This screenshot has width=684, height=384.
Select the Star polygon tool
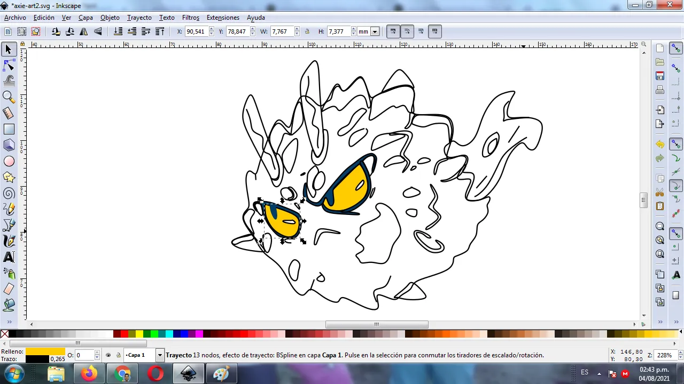tap(9, 177)
